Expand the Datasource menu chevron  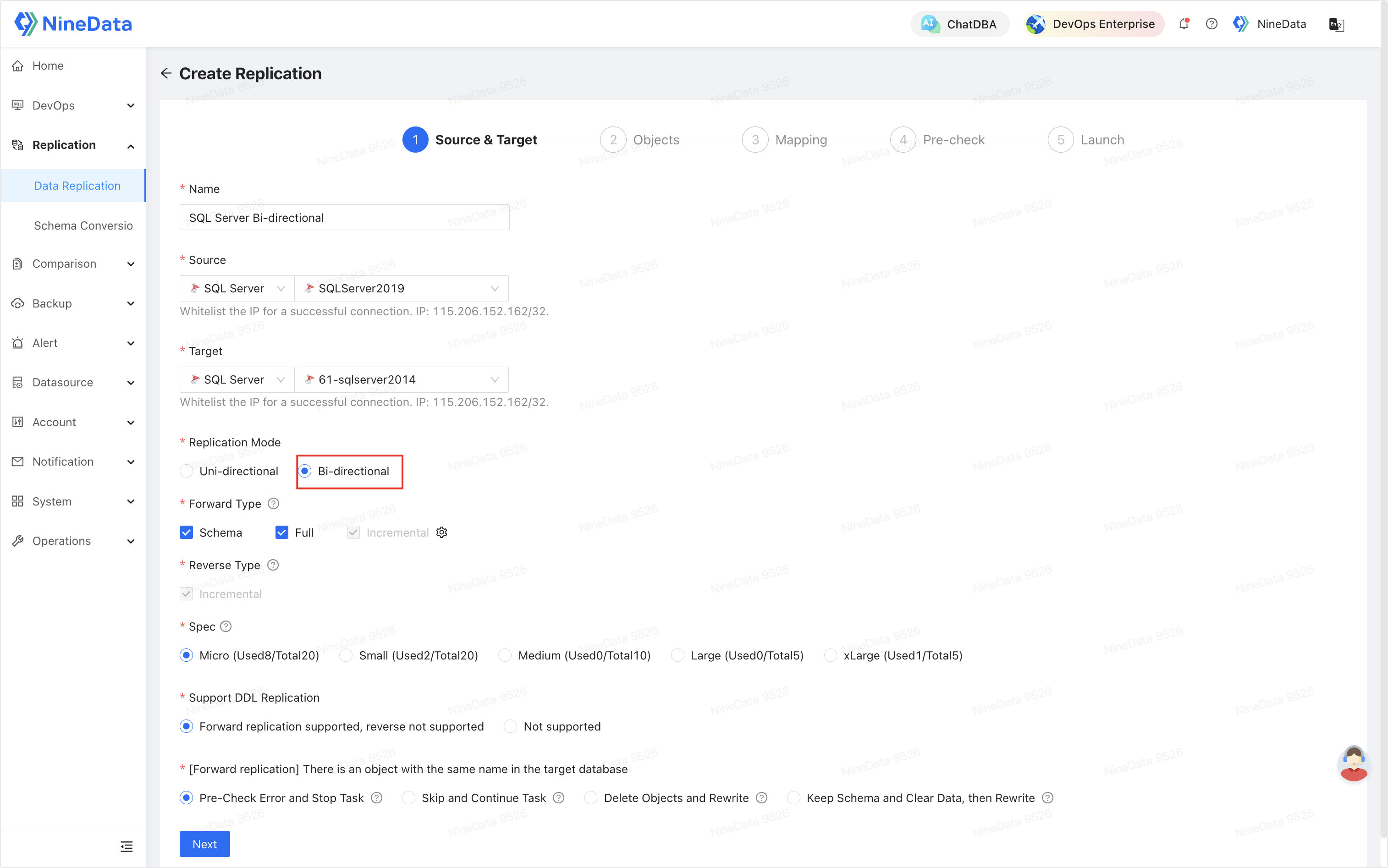tap(131, 383)
